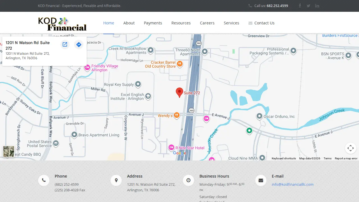
Task: Click the Cracker Barrel restaurant marker
Action: (x=180, y=64)
